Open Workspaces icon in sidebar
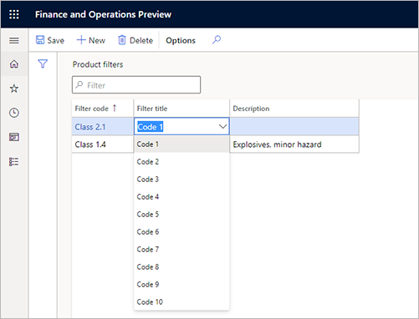Image resolution: width=419 pixels, height=319 pixels. [x=14, y=137]
